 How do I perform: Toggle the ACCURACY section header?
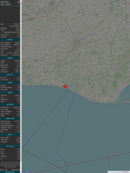(10, 146)
